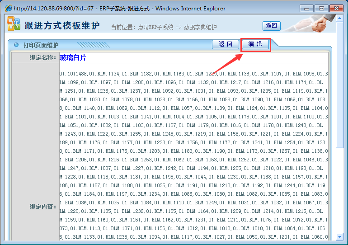Click the Internet Explorer icon in title bar

point(8,8)
